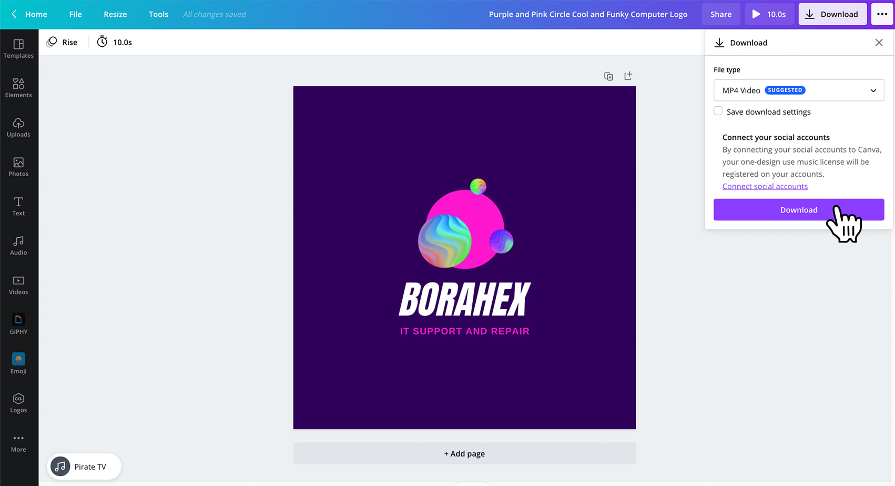Click the Rise animation style button
895x486 pixels.
[x=62, y=42]
